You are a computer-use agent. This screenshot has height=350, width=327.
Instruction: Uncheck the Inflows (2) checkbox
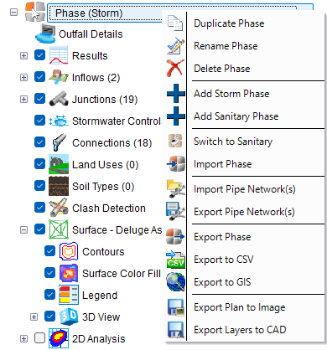(x=39, y=77)
